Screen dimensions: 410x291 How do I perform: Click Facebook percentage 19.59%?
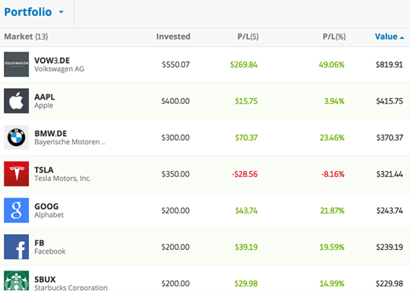[x=332, y=247]
